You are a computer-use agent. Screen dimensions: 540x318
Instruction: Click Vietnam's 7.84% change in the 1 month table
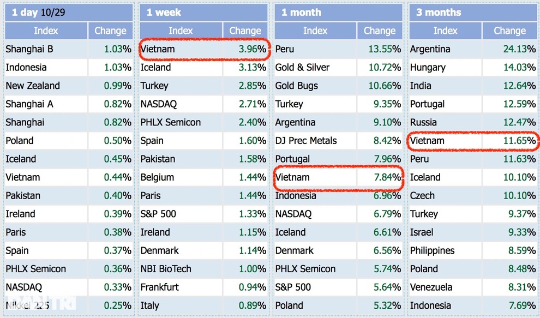387,177
